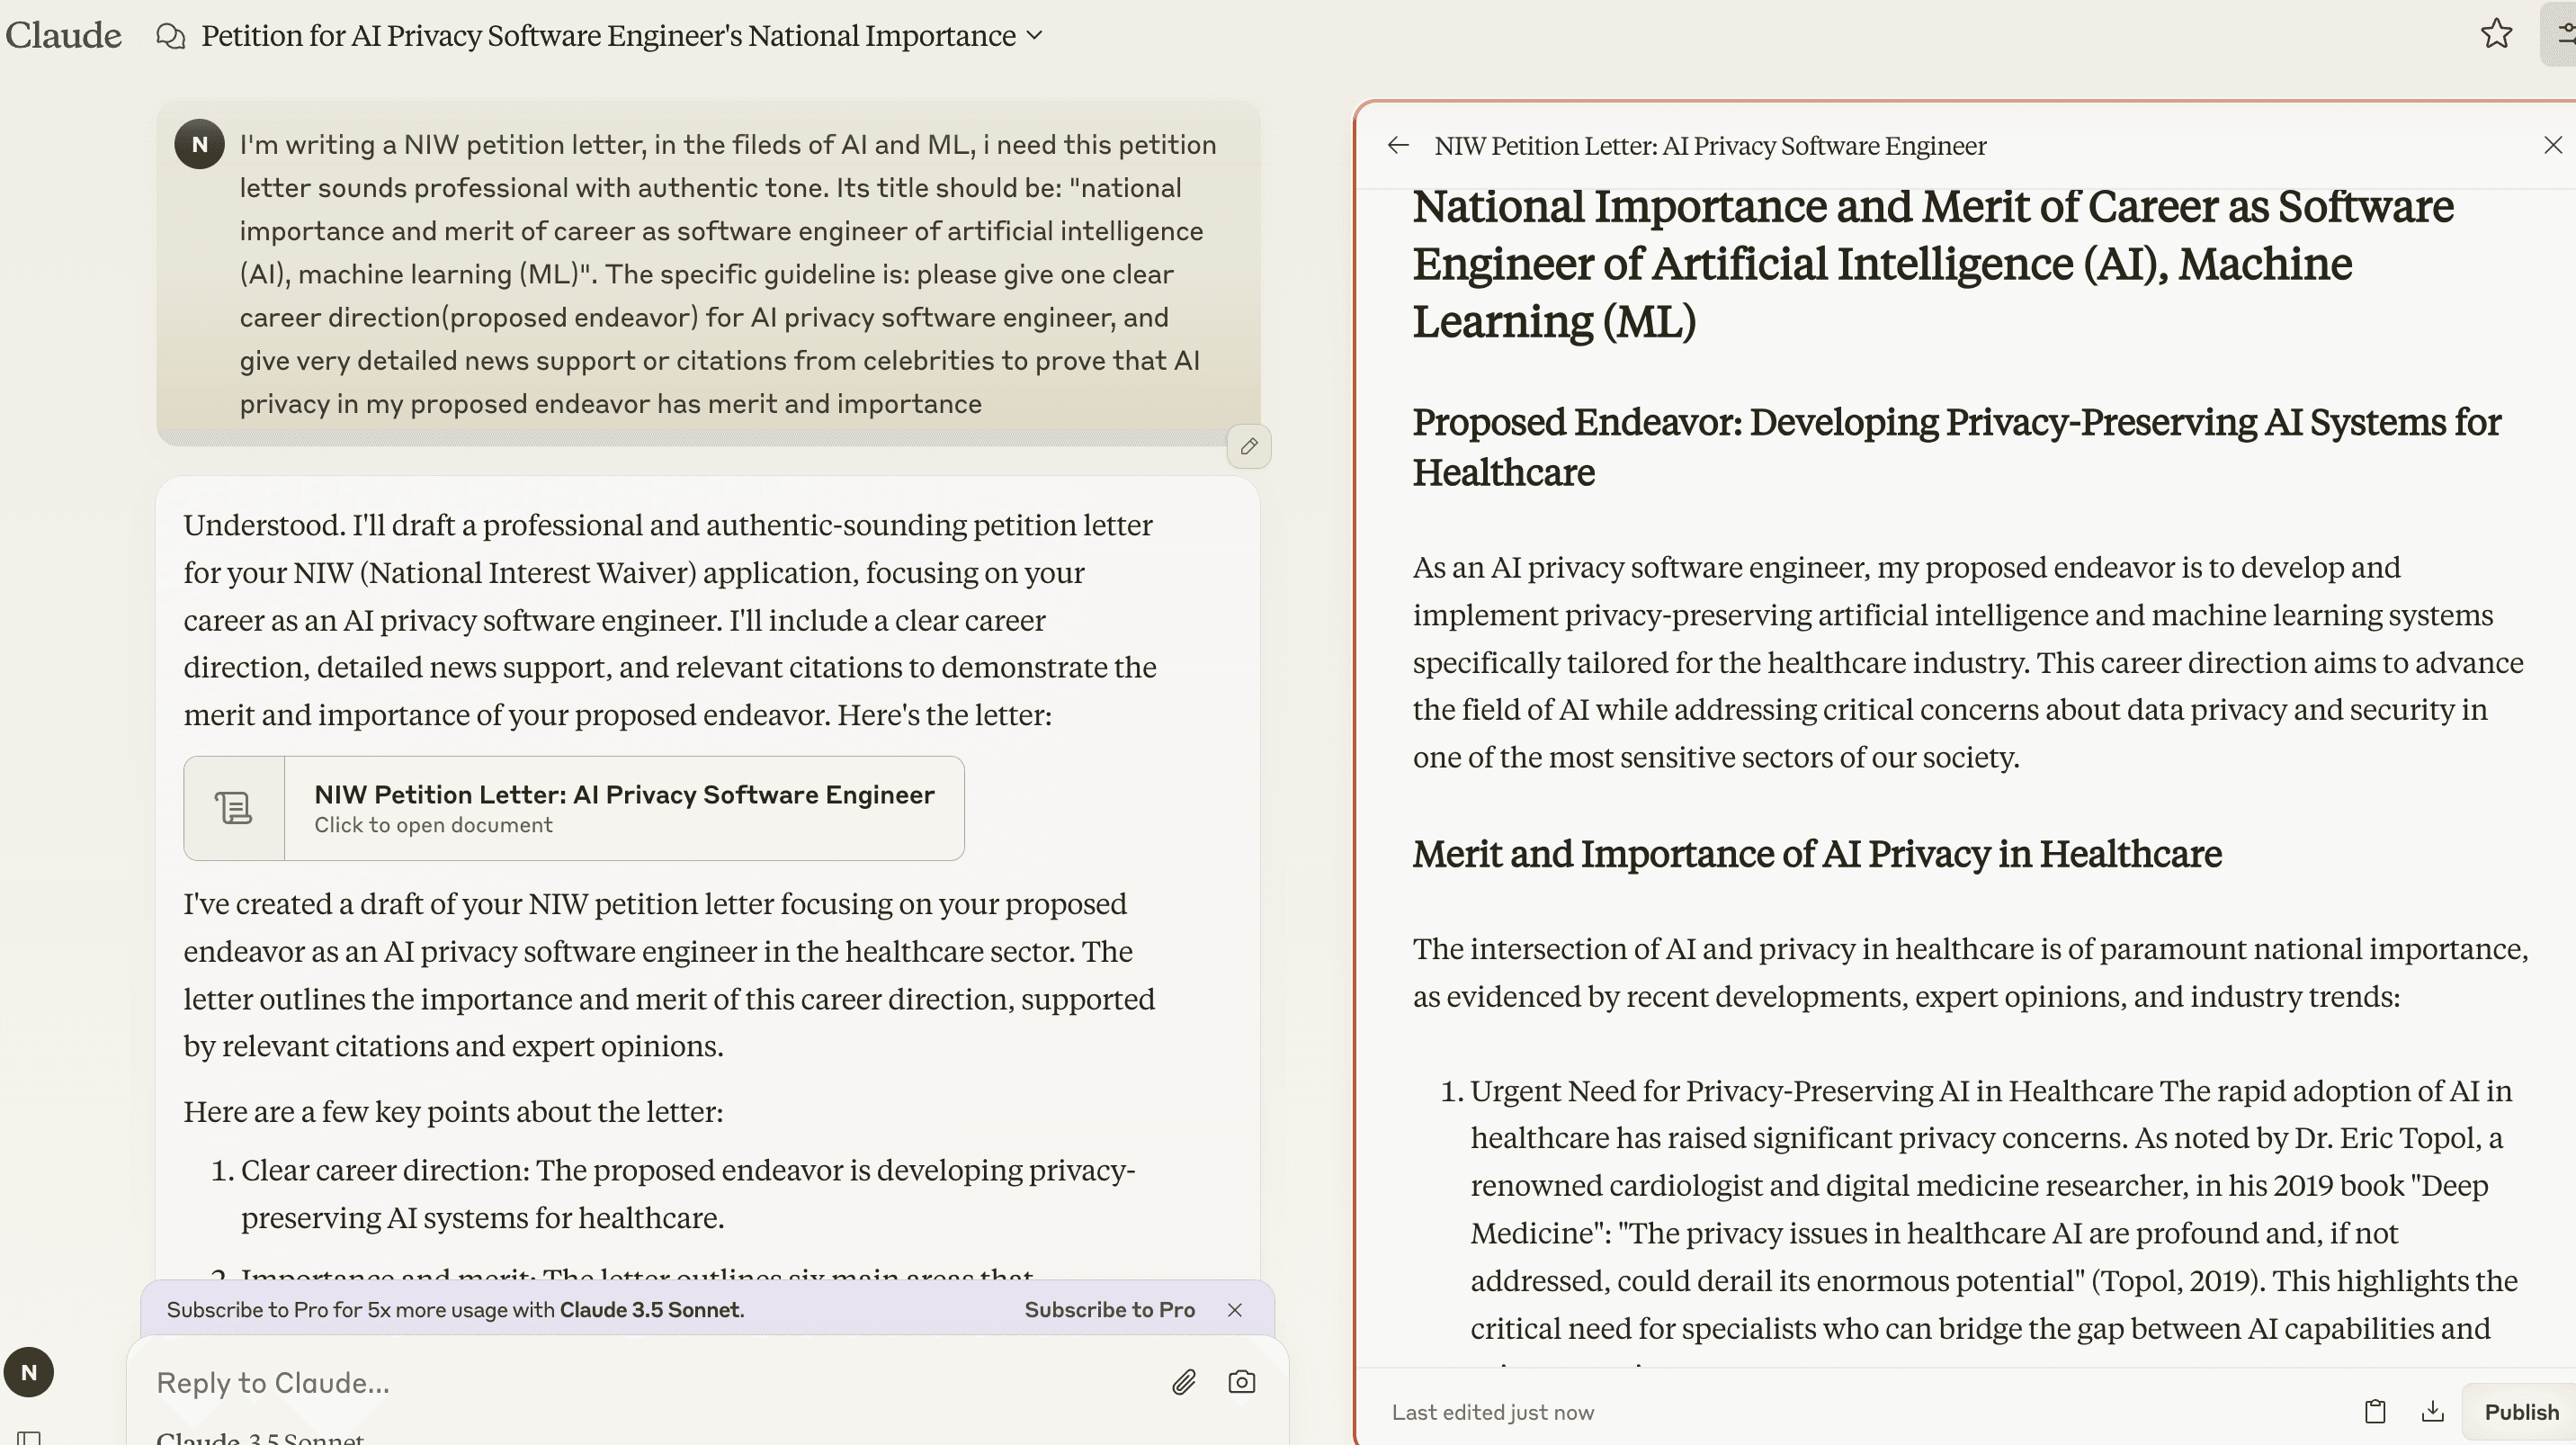Image resolution: width=2576 pixels, height=1445 pixels.
Task: Go back using the artifact panel arrow
Action: click(x=1398, y=146)
